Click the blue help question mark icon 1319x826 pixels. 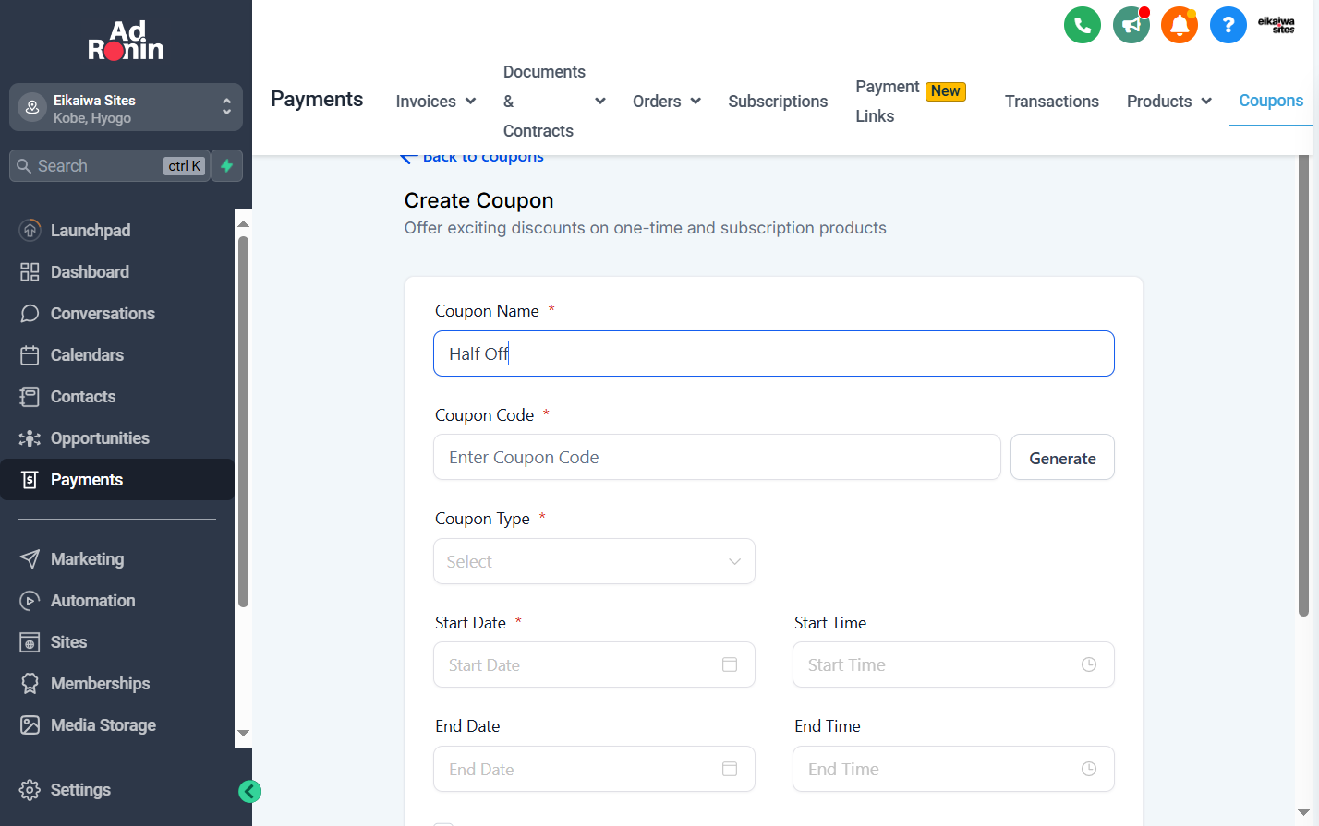point(1228,25)
